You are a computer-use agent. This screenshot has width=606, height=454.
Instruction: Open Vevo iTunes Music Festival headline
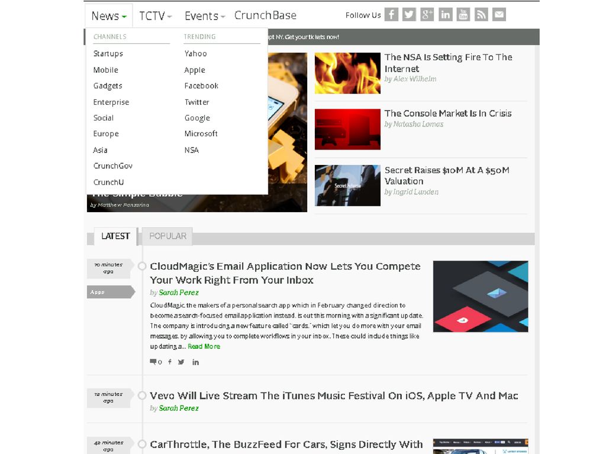pyautogui.click(x=334, y=395)
